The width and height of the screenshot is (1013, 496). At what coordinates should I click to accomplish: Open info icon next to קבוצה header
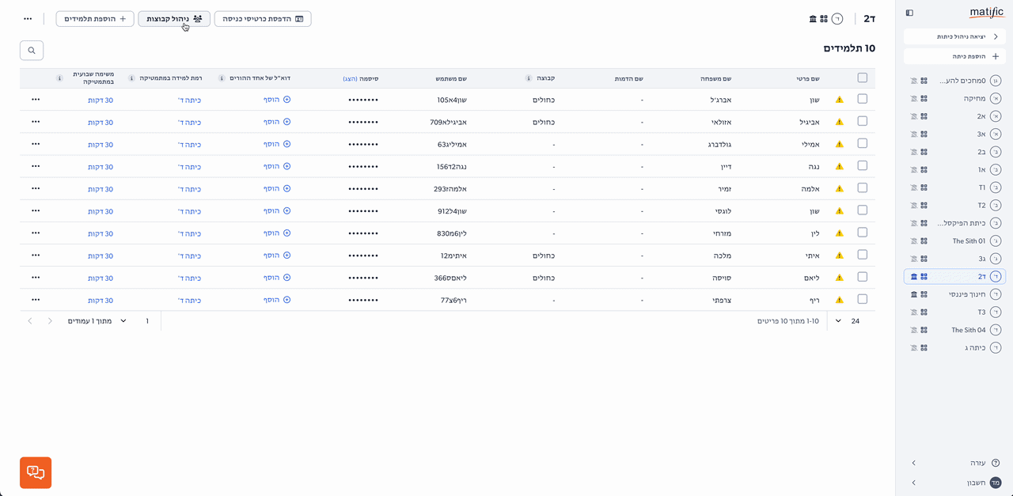[x=529, y=78]
